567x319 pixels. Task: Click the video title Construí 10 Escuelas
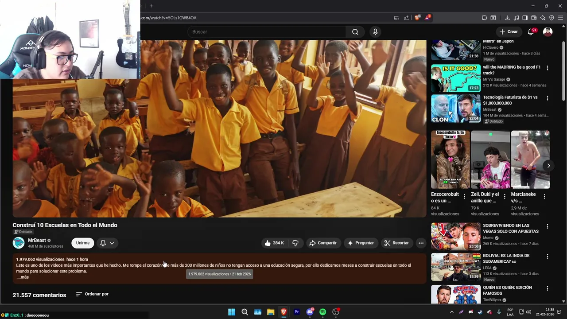coord(65,225)
